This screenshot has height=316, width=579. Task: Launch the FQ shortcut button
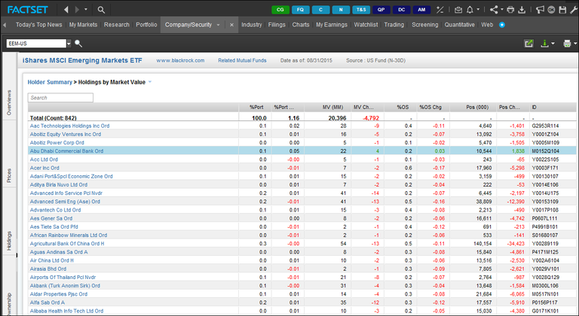click(x=301, y=10)
